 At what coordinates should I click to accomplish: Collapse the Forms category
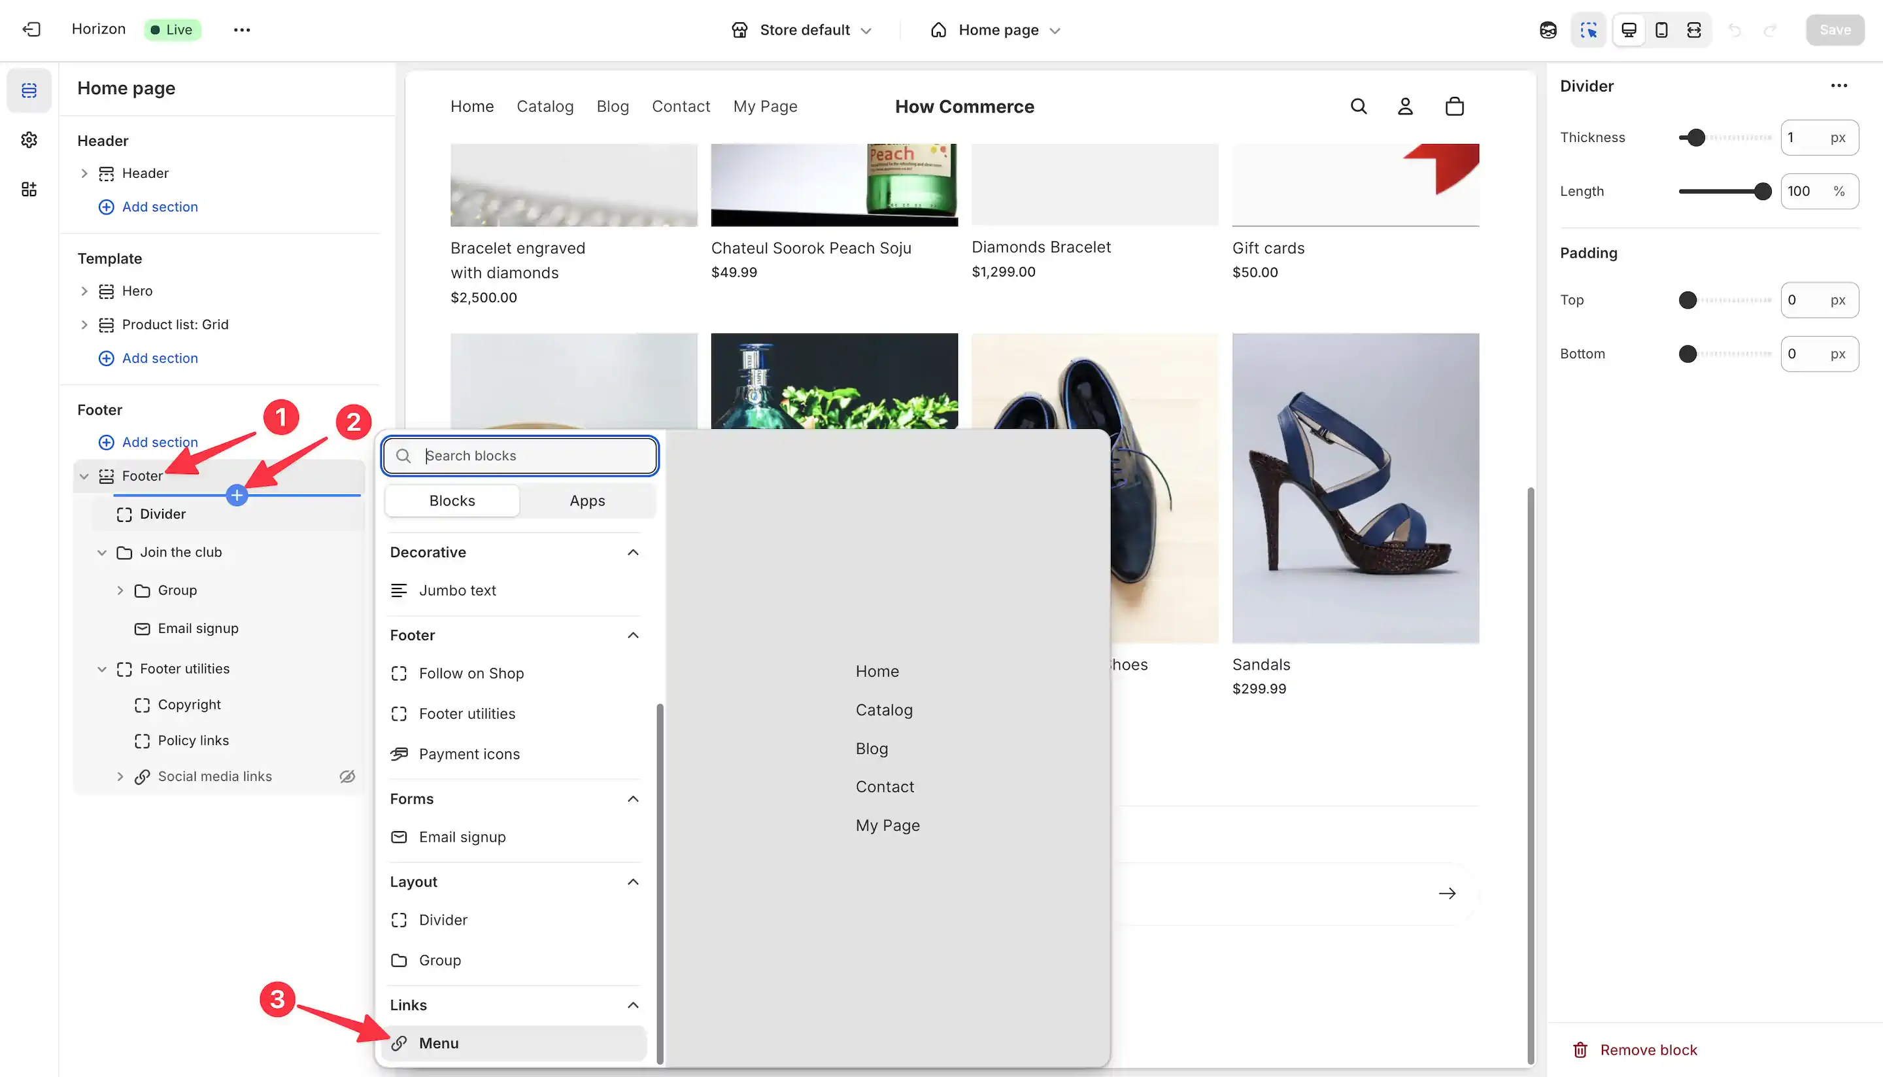633,799
